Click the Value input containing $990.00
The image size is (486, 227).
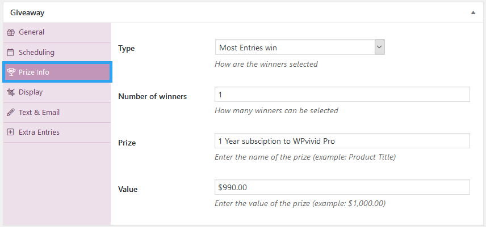[x=342, y=187]
